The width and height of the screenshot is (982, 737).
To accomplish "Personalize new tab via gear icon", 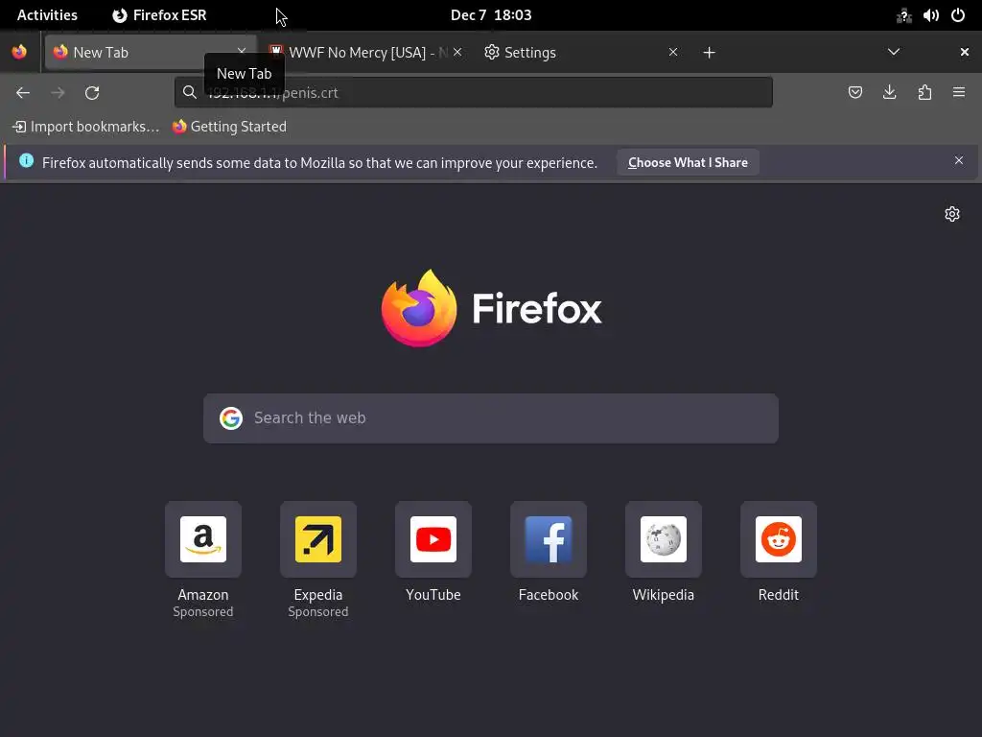I will tap(952, 214).
